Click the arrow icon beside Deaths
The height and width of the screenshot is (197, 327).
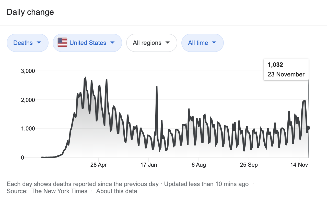[39, 43]
